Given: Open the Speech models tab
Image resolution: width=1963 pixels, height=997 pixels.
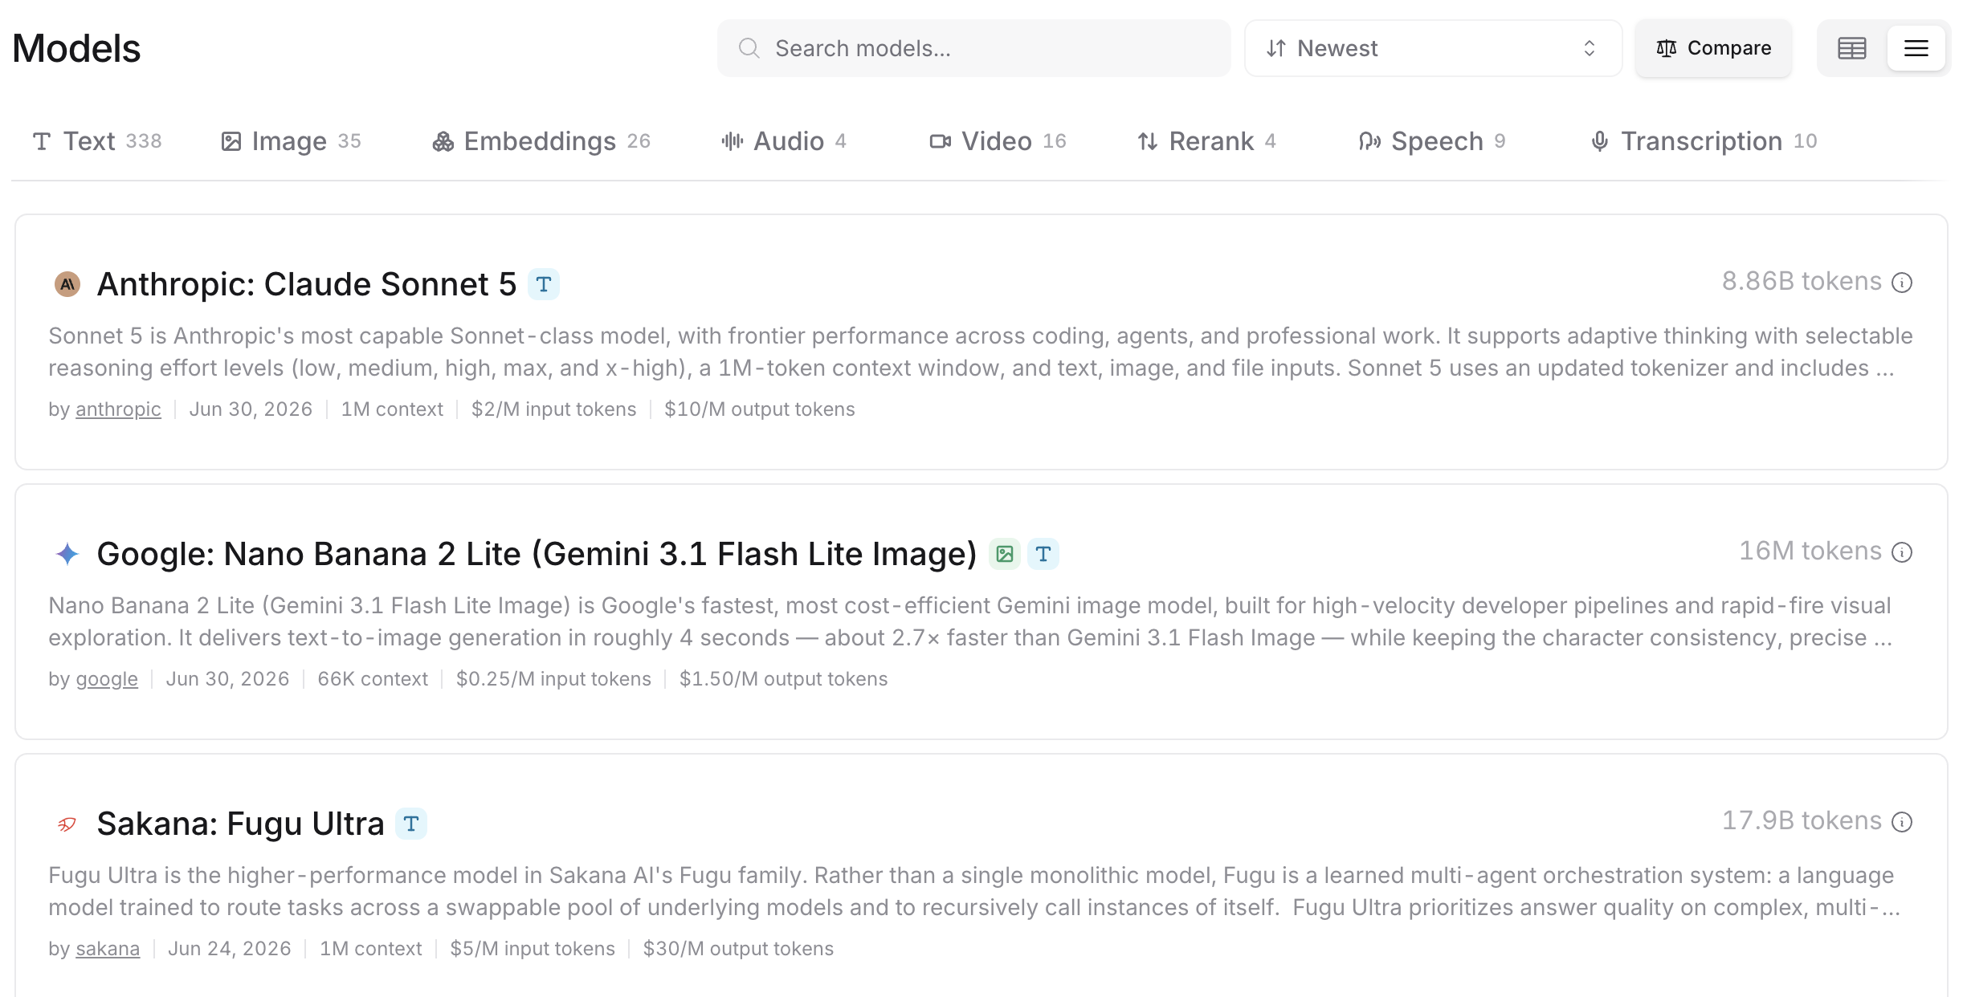Looking at the screenshot, I should 1431,141.
